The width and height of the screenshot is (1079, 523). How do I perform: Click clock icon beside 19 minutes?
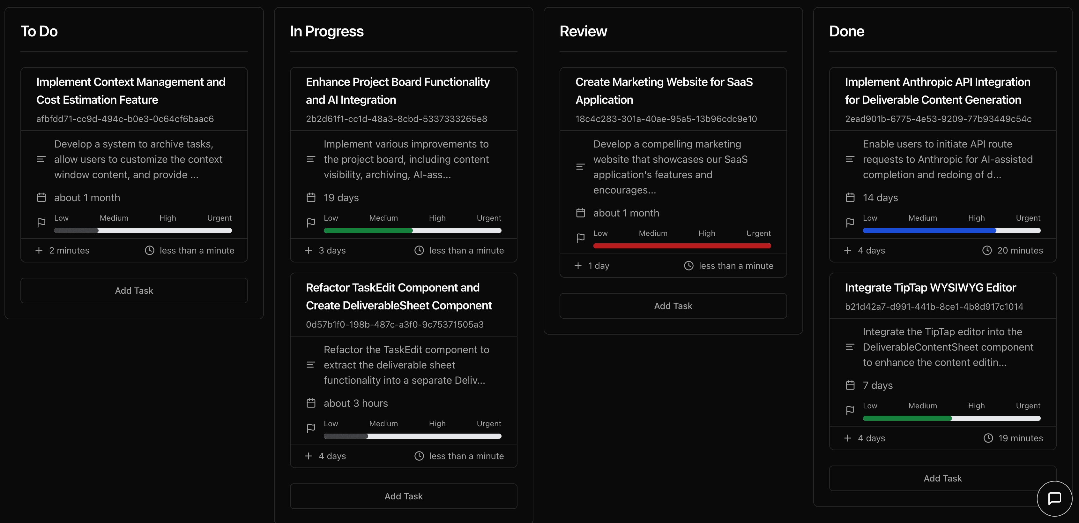pyautogui.click(x=988, y=438)
